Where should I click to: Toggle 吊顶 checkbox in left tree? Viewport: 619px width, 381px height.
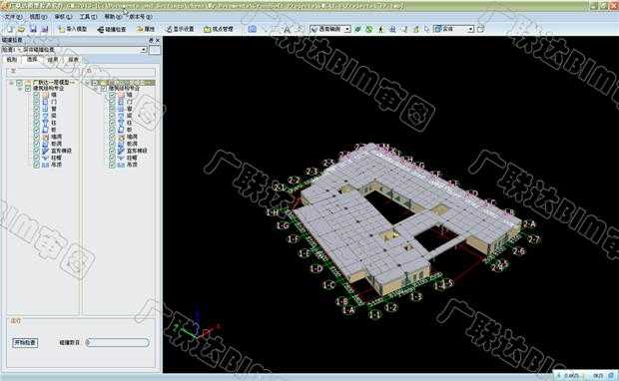(36, 165)
